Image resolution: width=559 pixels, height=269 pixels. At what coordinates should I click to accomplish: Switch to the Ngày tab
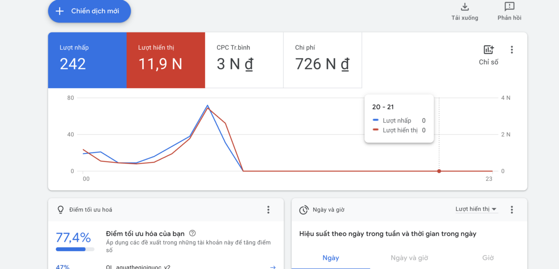tap(330, 258)
